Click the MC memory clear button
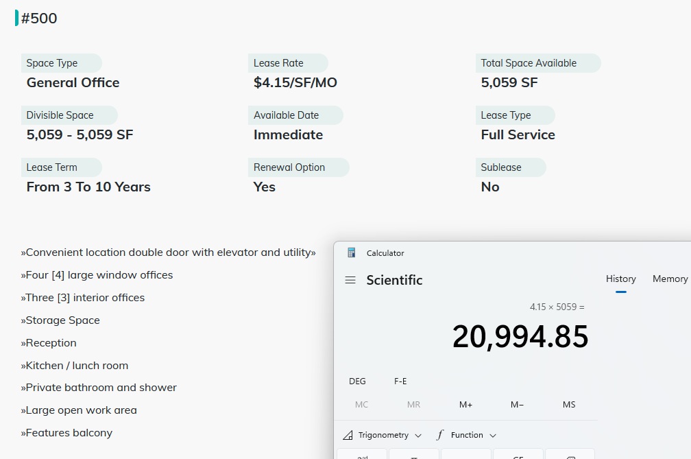Screen dimensions: 691x459 coord(361,404)
